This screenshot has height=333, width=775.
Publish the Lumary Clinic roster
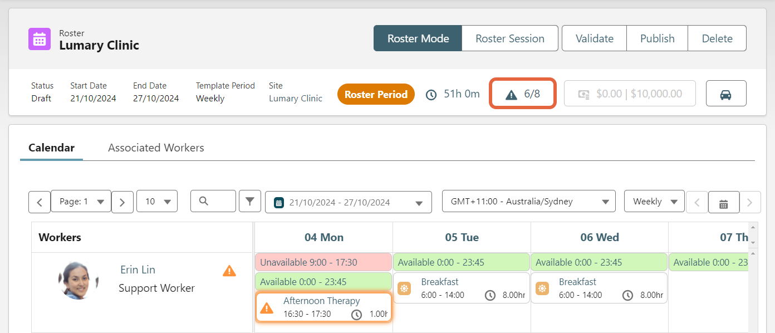(x=657, y=38)
